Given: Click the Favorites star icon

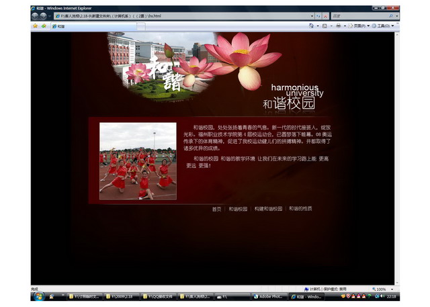Looking at the screenshot, I should point(35,26).
